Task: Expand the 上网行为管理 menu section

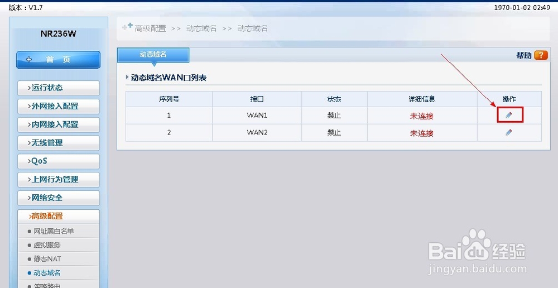Action: pos(59,179)
